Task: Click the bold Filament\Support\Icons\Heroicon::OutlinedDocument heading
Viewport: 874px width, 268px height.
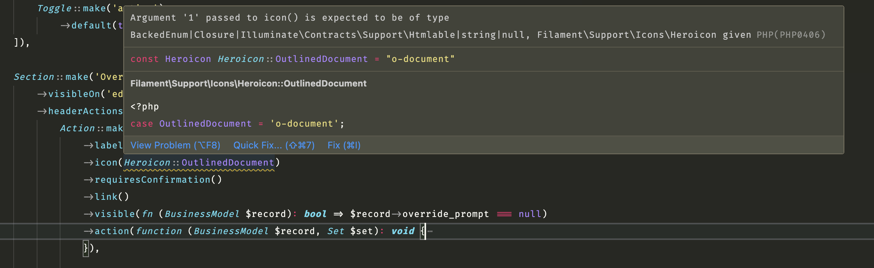Action: click(x=248, y=83)
